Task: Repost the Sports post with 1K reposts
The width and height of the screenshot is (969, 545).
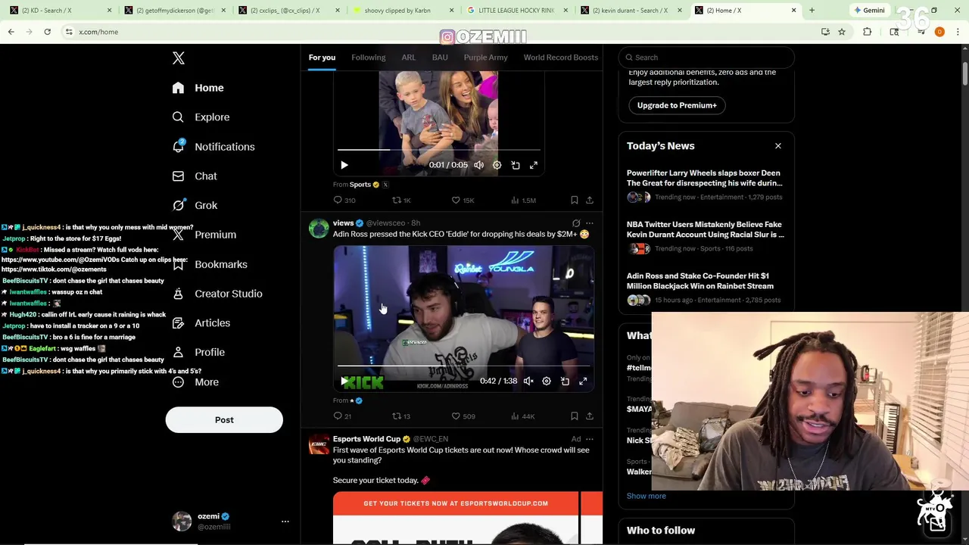Action: 401,201
